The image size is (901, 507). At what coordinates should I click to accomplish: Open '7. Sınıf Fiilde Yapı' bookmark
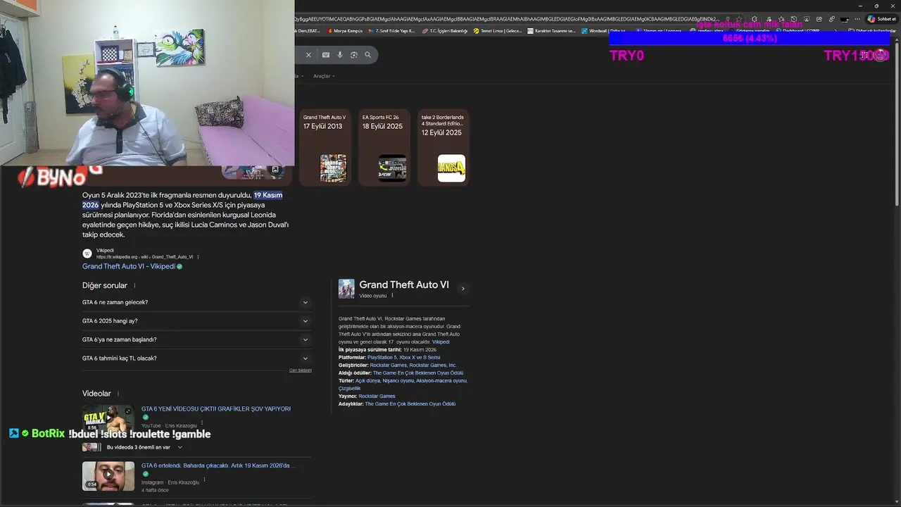coord(392,31)
